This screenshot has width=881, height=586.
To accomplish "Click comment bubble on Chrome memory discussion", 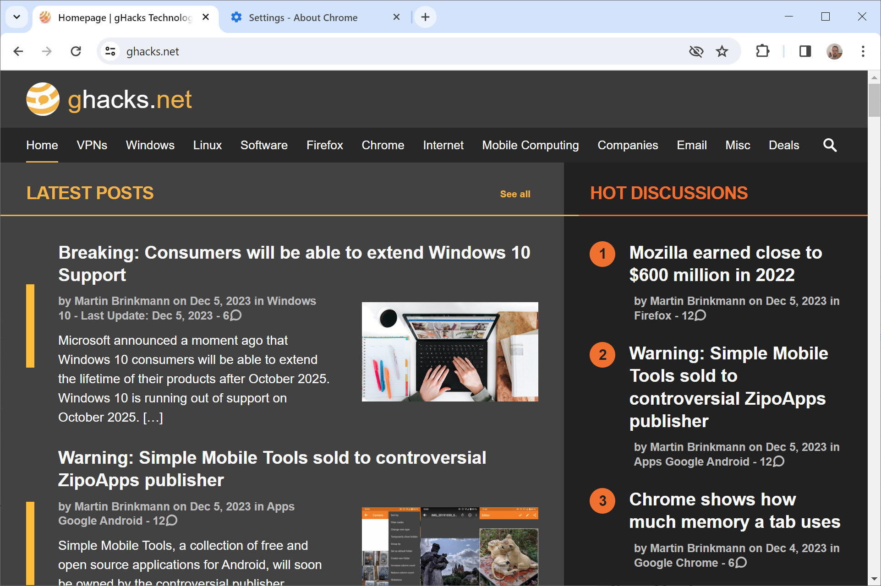I will 741,563.
